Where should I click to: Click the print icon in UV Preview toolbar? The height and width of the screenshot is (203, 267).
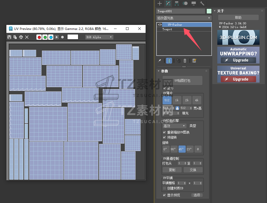pos(21,37)
